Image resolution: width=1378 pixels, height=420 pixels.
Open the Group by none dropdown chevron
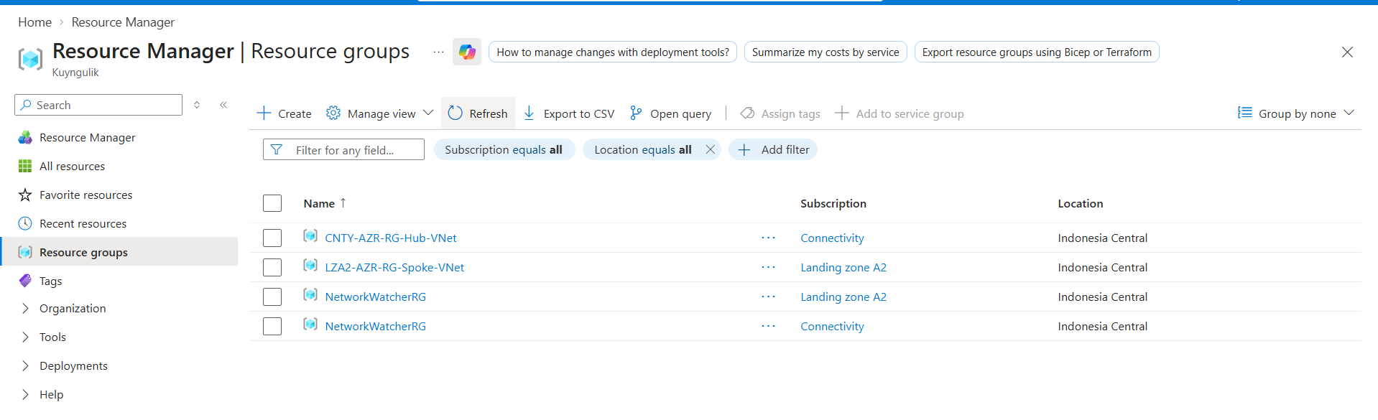click(1349, 113)
